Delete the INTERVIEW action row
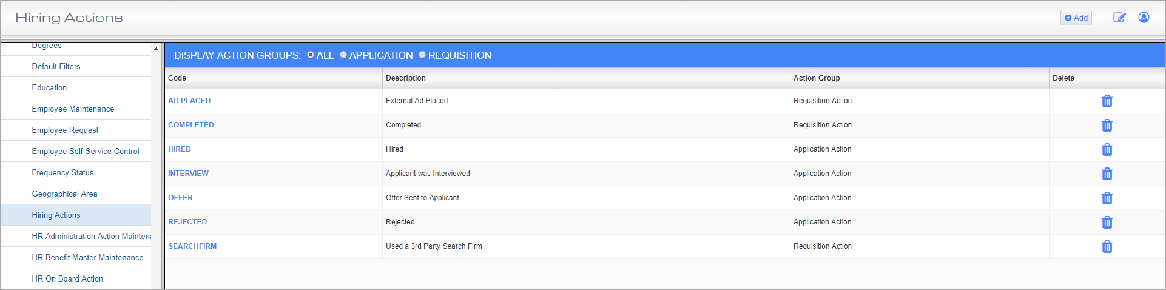The width and height of the screenshot is (1166, 290). point(1107,174)
